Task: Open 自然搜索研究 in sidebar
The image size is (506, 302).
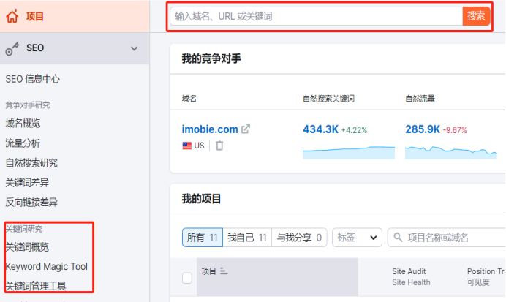Action: click(x=31, y=162)
